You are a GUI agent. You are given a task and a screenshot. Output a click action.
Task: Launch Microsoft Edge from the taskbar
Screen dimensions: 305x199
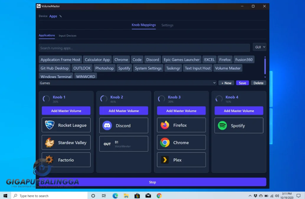pos(115,196)
